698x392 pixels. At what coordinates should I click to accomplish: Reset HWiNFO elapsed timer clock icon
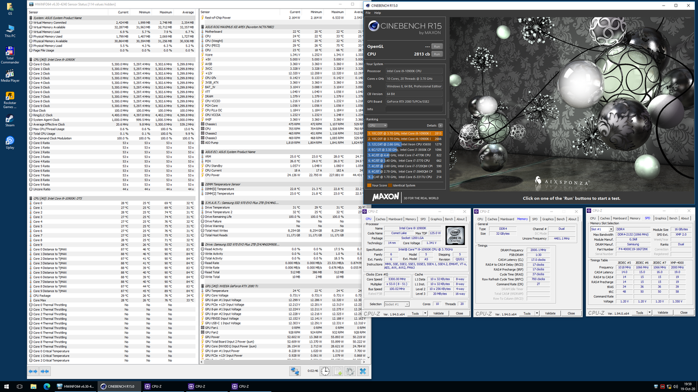click(x=325, y=371)
